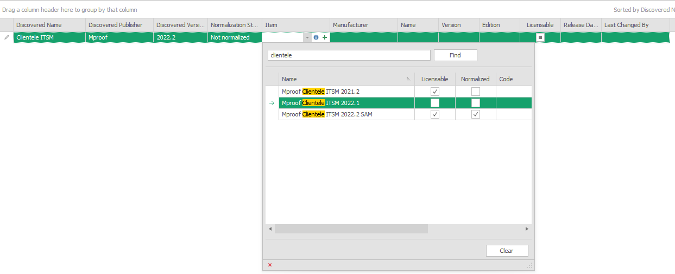The width and height of the screenshot is (675, 274).
Task: Click the green plus add-item icon
Action: coord(325,37)
